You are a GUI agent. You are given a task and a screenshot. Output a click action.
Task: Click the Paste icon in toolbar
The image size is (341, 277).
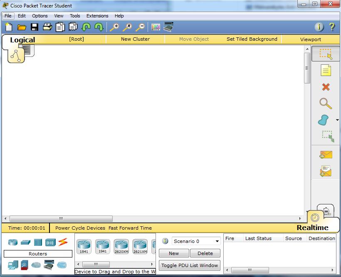pyautogui.click(x=73, y=27)
